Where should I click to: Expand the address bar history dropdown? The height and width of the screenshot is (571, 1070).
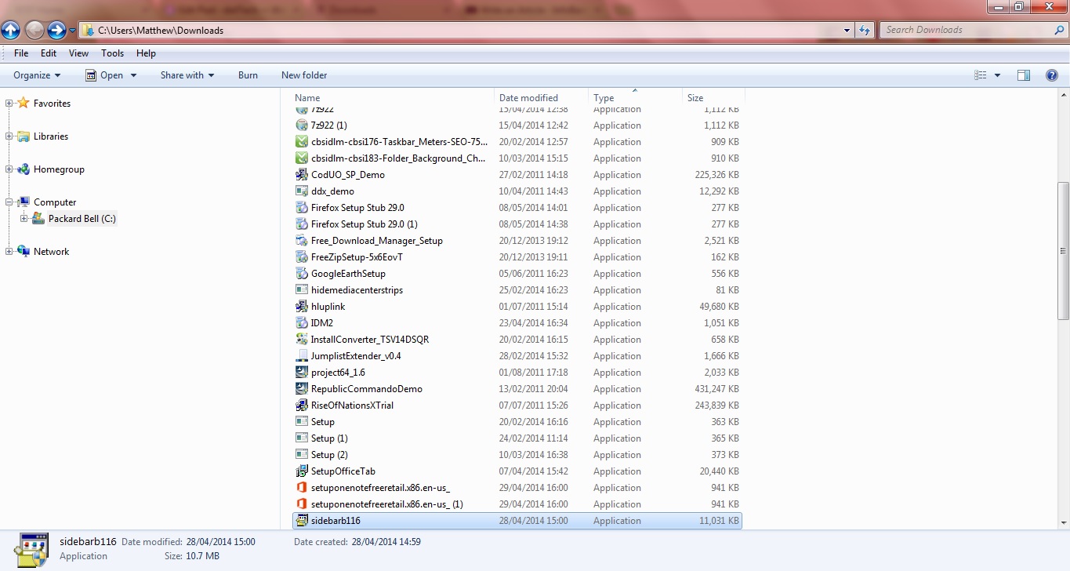847,31
